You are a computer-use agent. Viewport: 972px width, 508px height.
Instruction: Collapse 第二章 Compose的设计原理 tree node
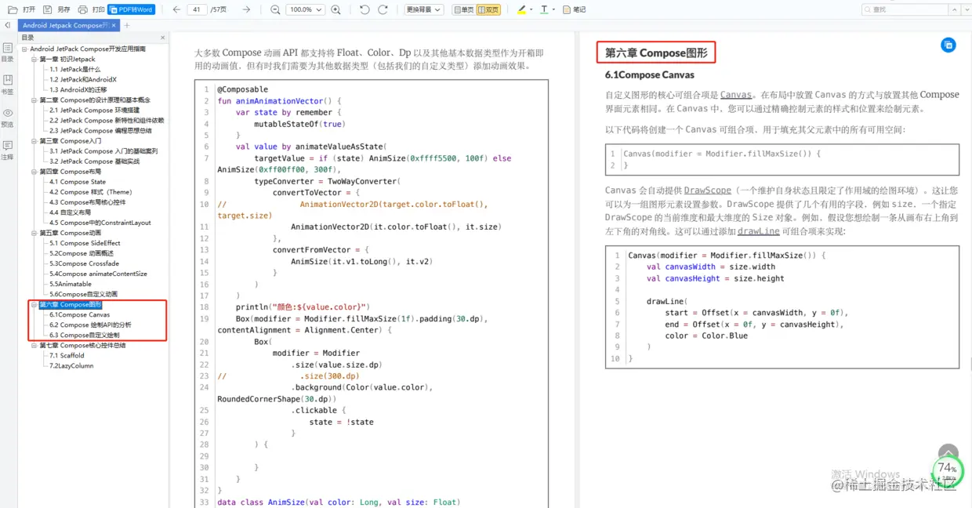(x=34, y=100)
